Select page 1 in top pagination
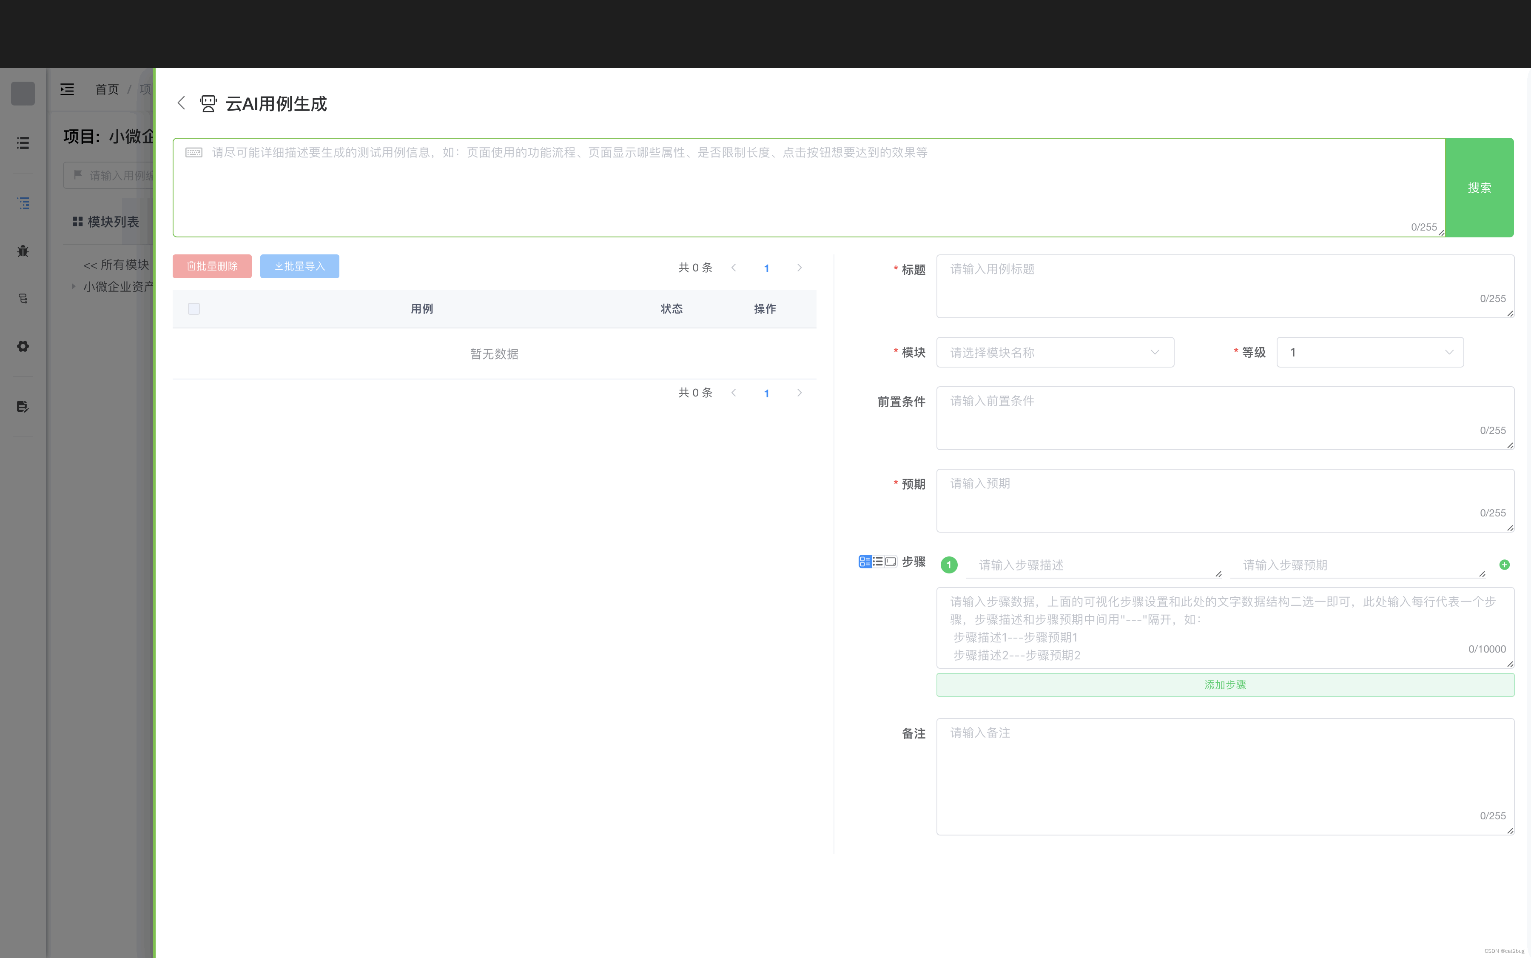1531x958 pixels. click(x=766, y=268)
